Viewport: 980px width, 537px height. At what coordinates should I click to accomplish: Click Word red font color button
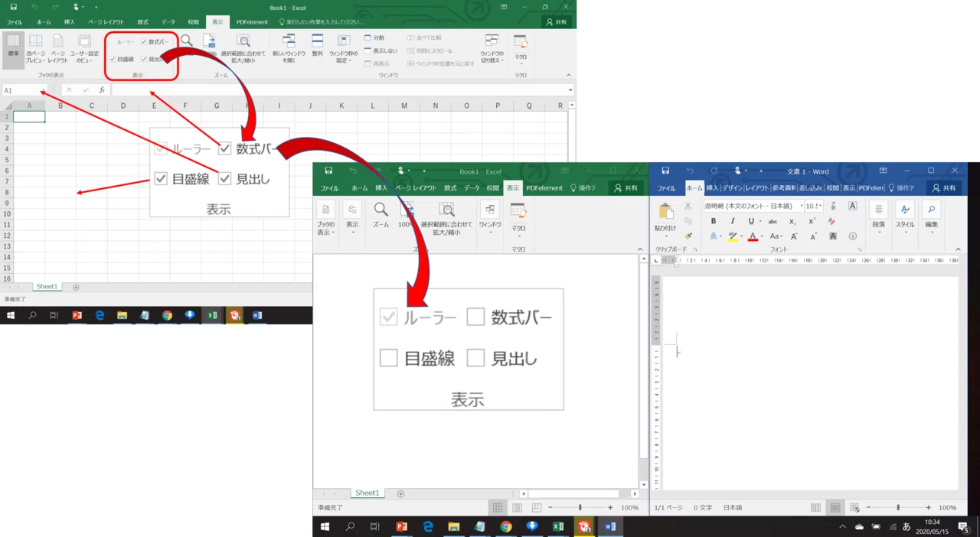[x=753, y=236]
